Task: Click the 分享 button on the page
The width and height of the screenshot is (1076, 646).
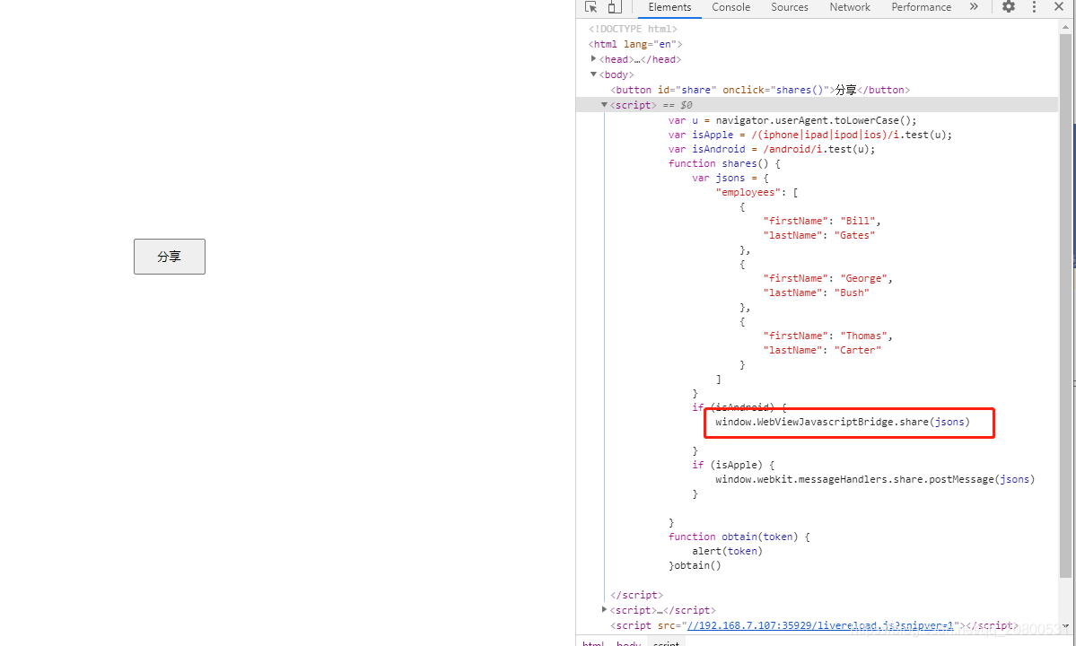Action: tap(170, 257)
